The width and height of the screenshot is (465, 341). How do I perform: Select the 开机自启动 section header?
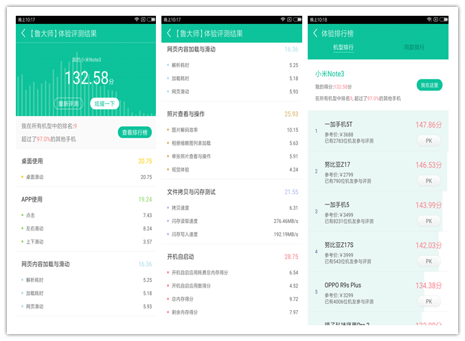231,257
